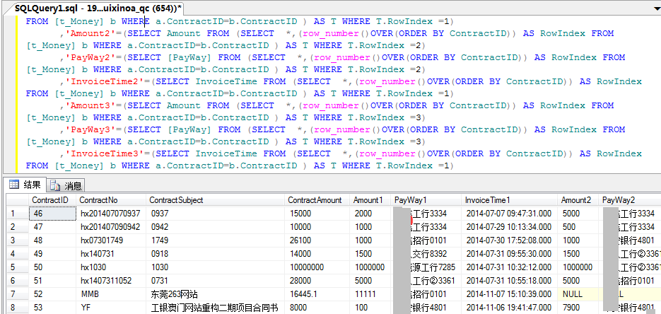Select result row number 2 header

pos(18,227)
